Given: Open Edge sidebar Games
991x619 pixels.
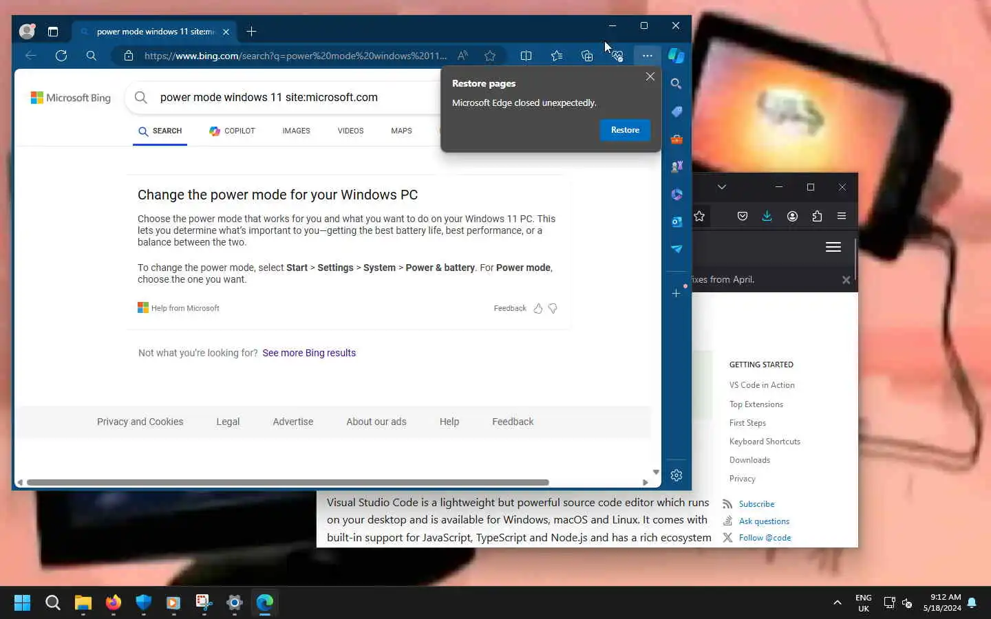Looking at the screenshot, I should coord(676,166).
